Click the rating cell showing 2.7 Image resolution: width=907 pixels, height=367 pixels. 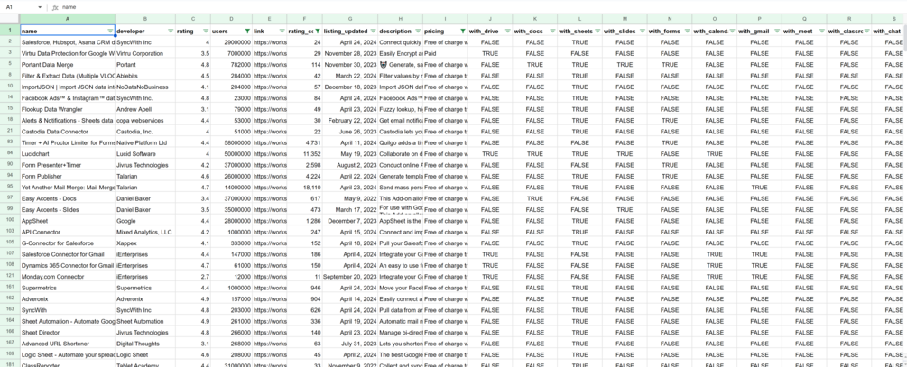193,277
